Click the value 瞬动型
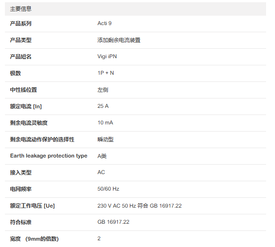275x247 pixels. 105,140
